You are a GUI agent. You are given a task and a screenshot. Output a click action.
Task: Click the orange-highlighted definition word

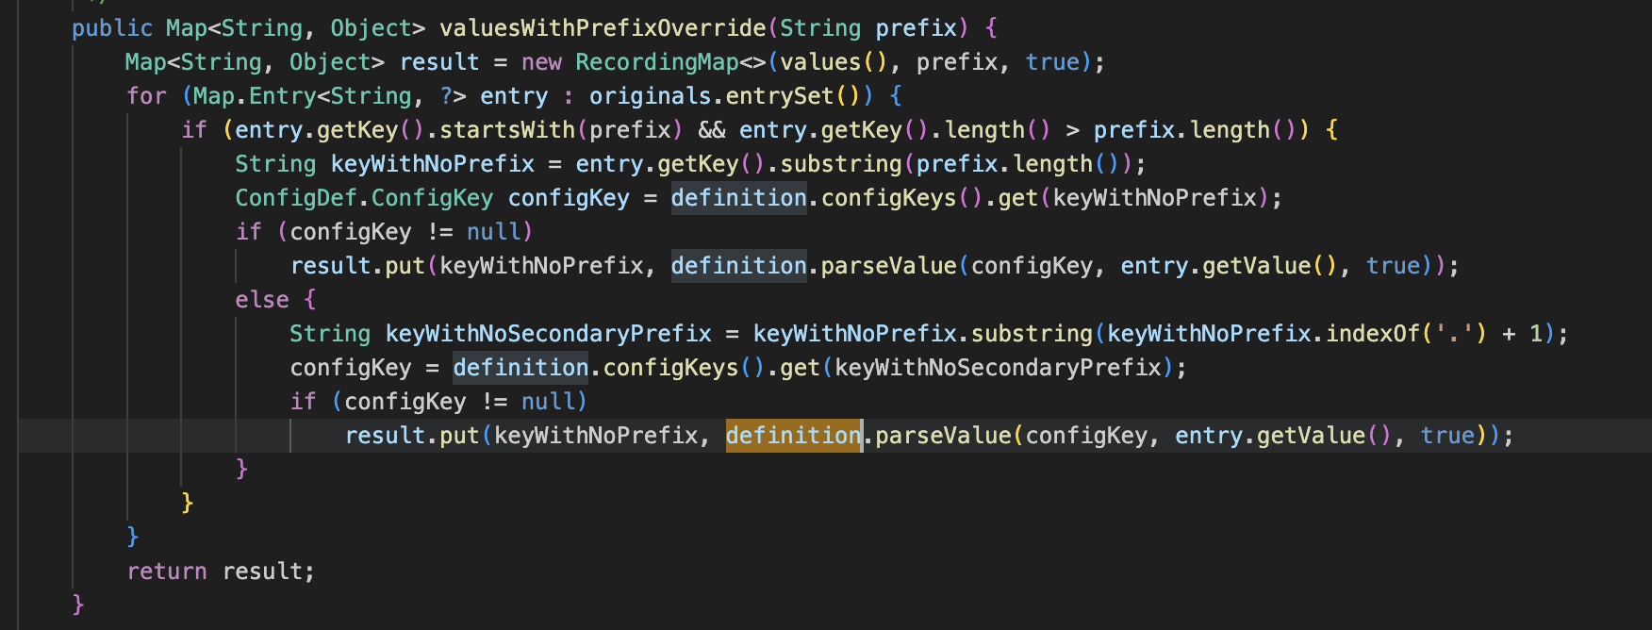794,436
